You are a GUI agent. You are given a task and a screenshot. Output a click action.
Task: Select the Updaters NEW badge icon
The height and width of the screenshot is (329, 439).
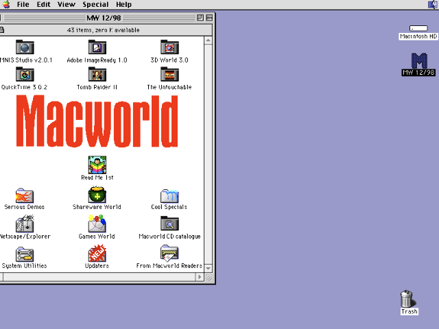tap(97, 253)
